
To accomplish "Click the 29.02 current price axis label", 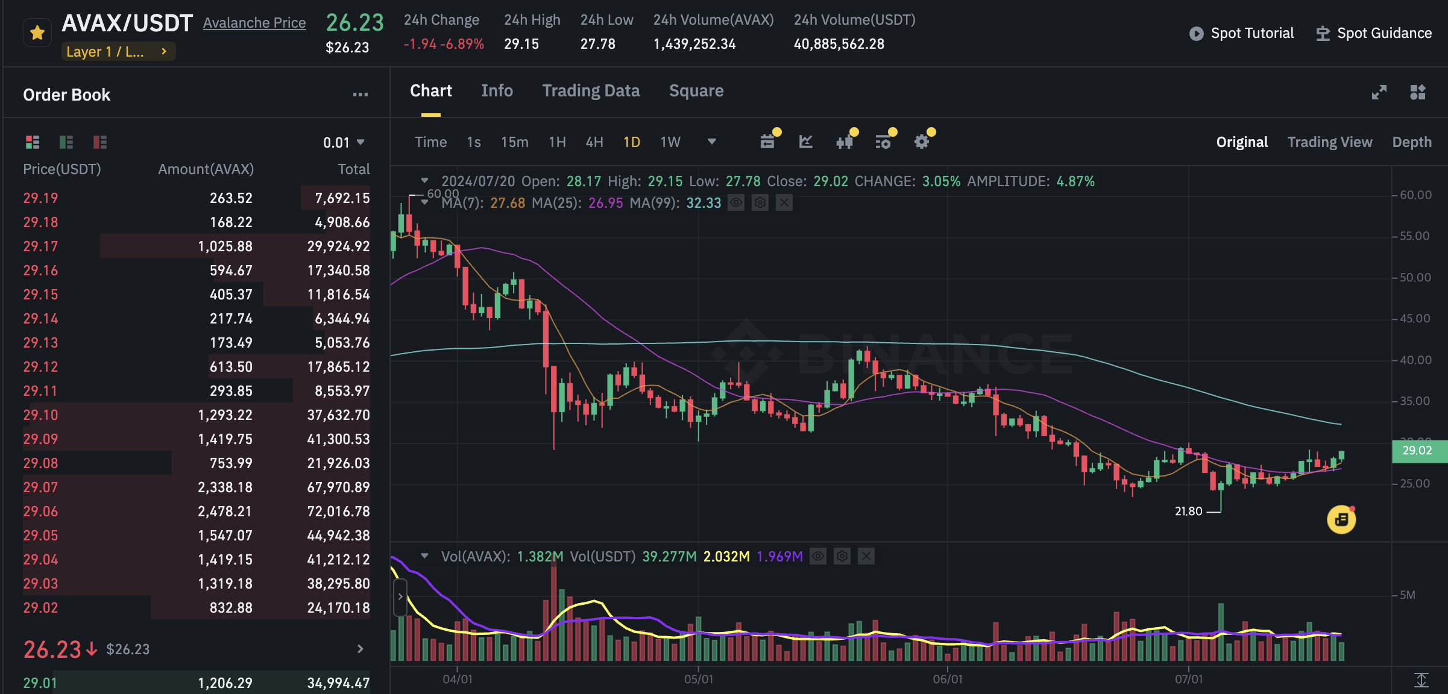I will tap(1416, 451).
